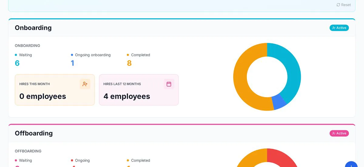Select the orange Completed segment of onboarding donut

click(240, 77)
